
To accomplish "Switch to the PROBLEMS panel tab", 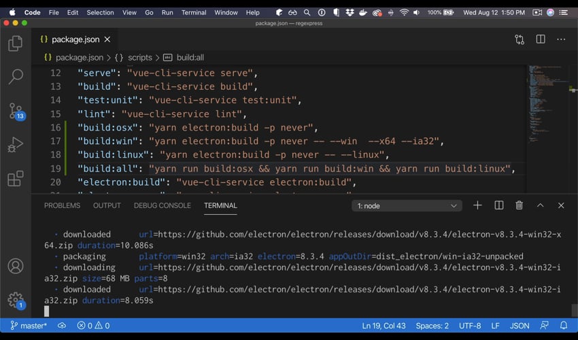I will 62,205.
